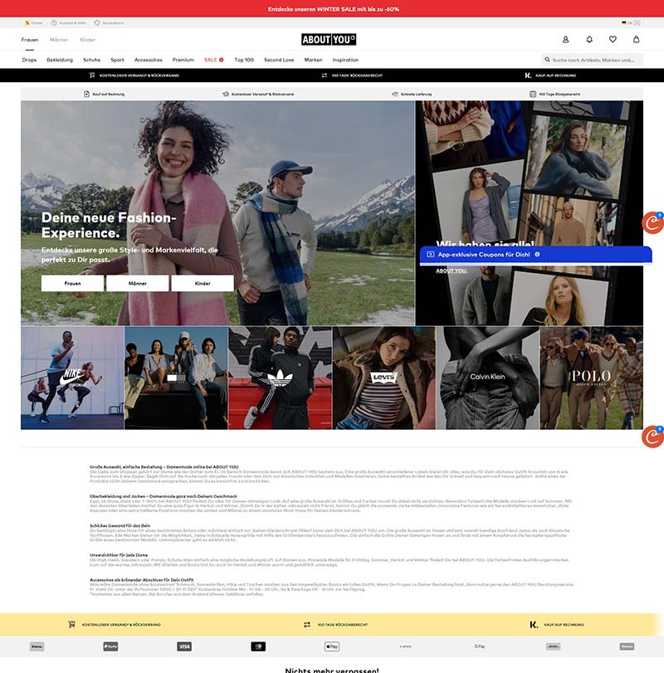Open the Sport menu

[x=117, y=60]
